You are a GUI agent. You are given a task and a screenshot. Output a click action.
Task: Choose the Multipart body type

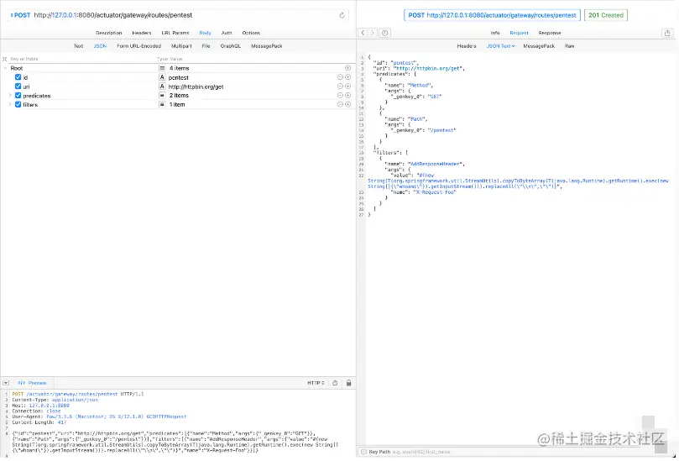(x=181, y=46)
